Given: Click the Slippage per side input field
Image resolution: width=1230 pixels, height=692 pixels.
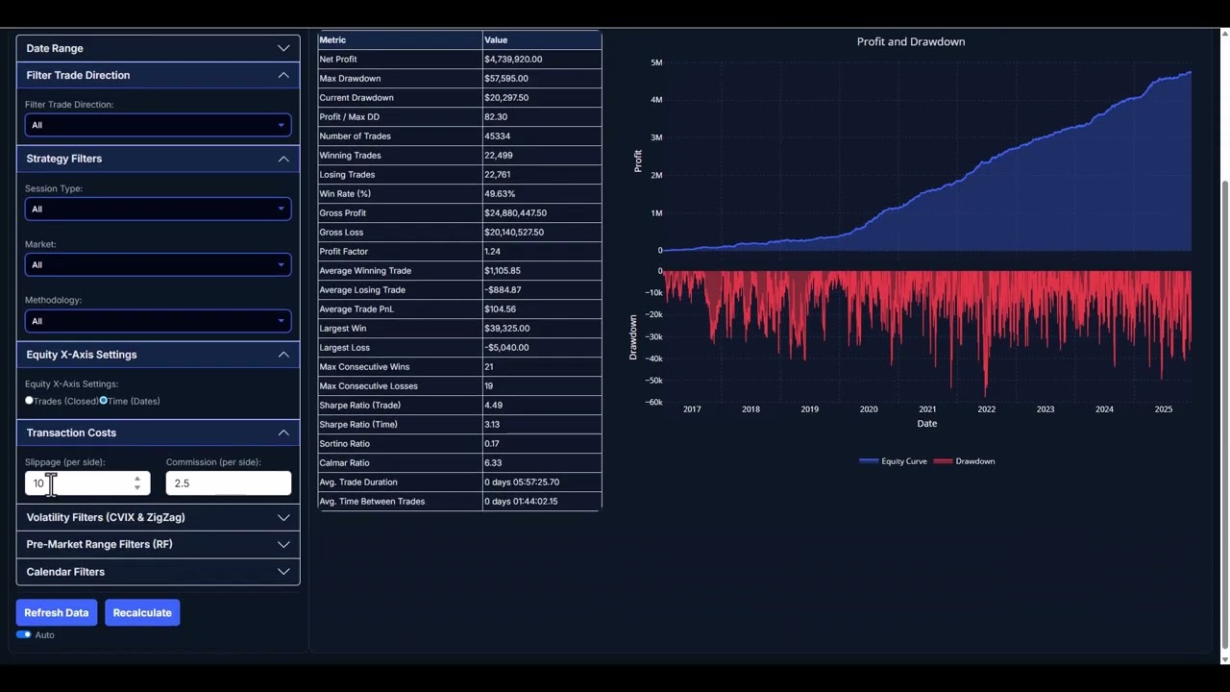Looking at the screenshot, I should [x=87, y=483].
